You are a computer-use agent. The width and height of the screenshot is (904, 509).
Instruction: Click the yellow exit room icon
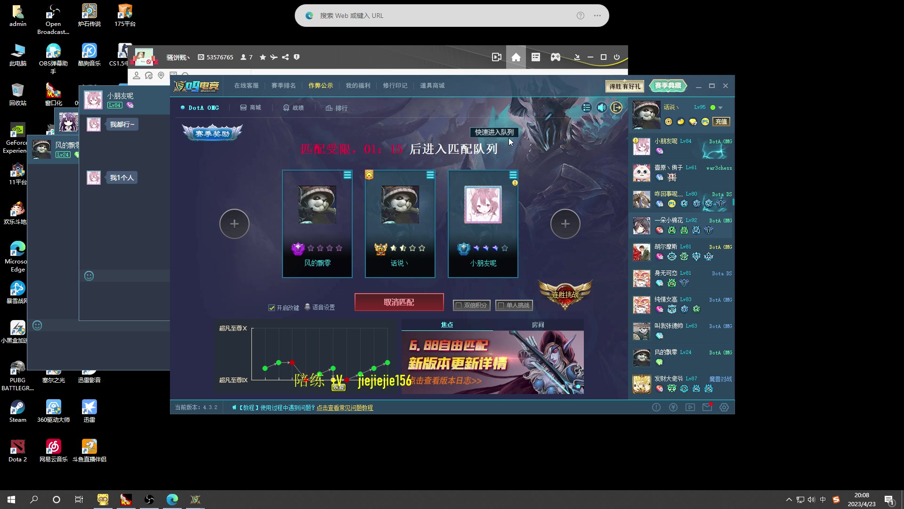pyautogui.click(x=616, y=107)
